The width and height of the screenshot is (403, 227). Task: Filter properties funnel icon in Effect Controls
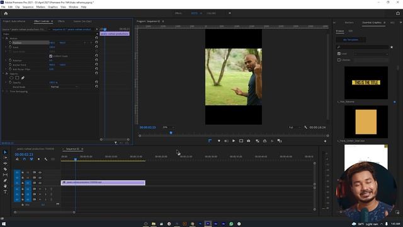(x=116, y=143)
